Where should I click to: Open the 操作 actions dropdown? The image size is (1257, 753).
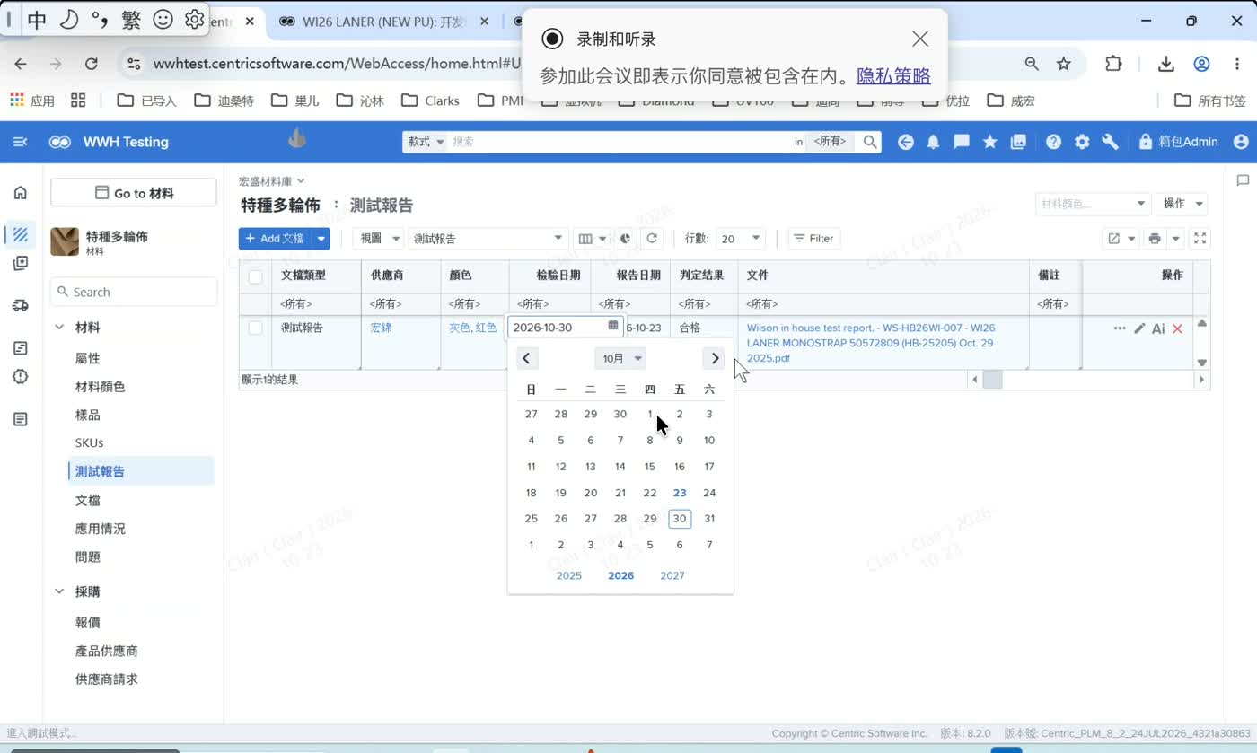(1182, 204)
